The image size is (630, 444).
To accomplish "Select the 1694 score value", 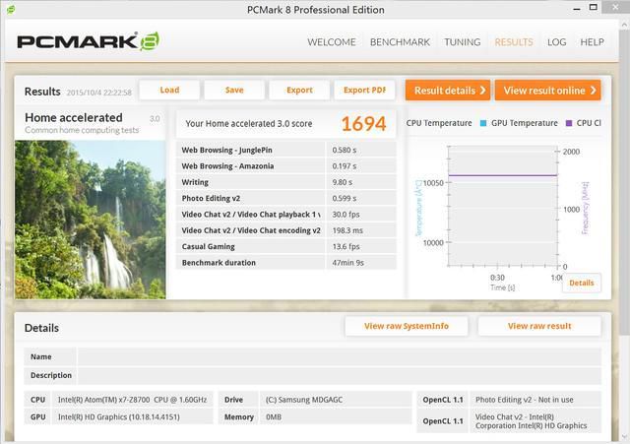I will [363, 124].
